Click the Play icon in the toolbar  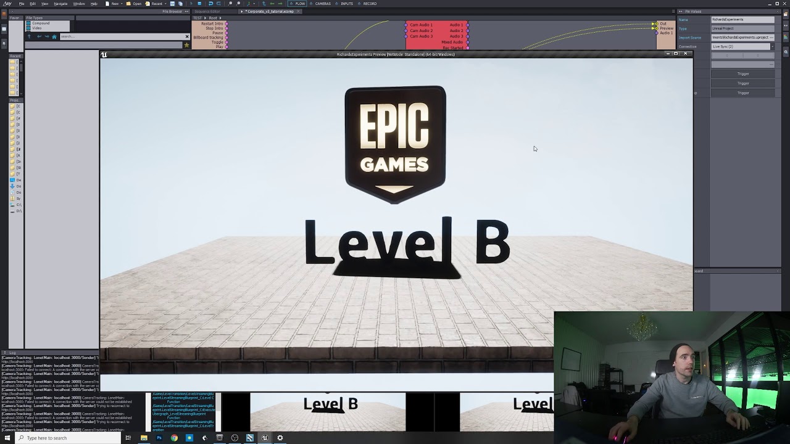(191, 4)
